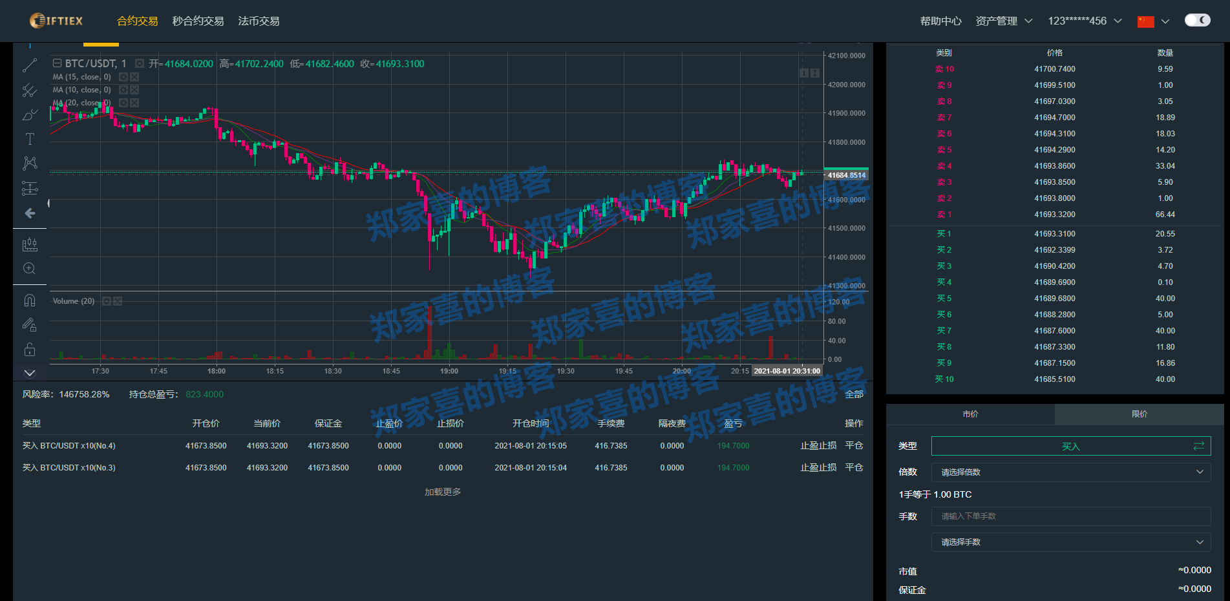Click the China flag language icon
Viewport: 1230px width, 601px height.
click(1145, 21)
